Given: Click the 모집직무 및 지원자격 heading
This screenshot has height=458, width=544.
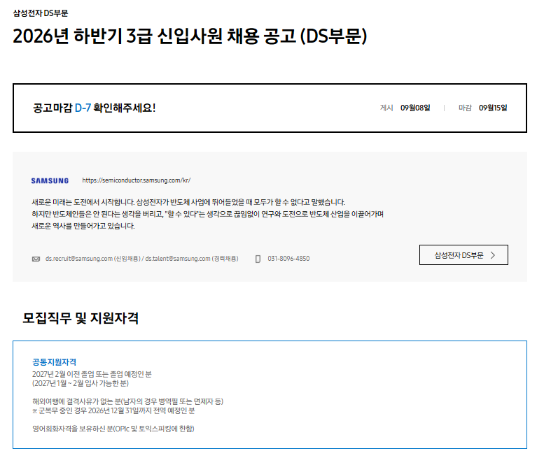Looking at the screenshot, I should 81,318.
